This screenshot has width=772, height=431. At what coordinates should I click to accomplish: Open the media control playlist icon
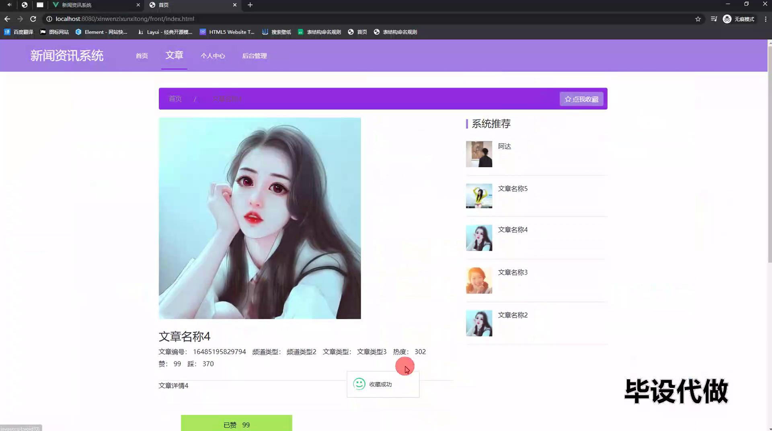tap(714, 19)
